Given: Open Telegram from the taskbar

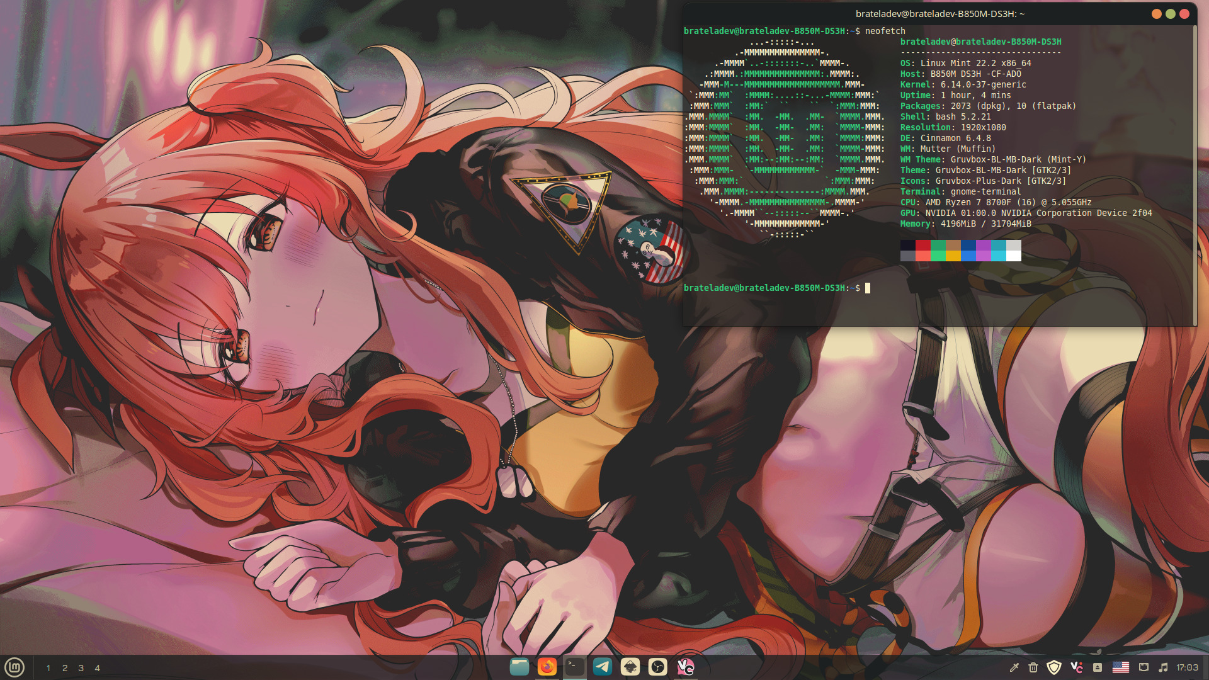Looking at the screenshot, I should tap(602, 667).
